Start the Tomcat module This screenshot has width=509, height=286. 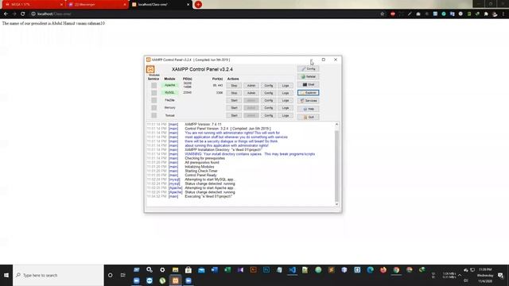234,115
